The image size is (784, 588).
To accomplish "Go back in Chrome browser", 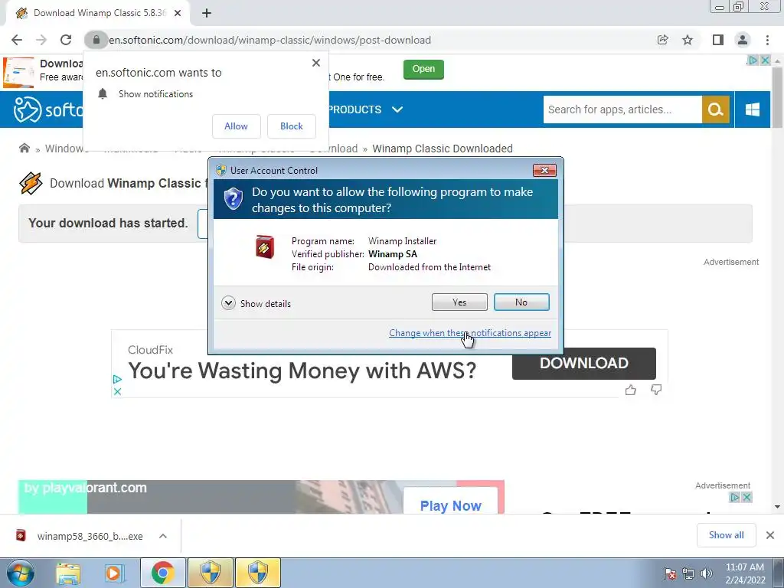I will click(x=17, y=40).
